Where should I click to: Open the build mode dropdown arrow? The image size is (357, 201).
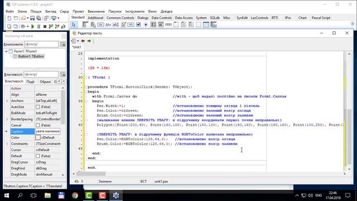pos(27,26)
